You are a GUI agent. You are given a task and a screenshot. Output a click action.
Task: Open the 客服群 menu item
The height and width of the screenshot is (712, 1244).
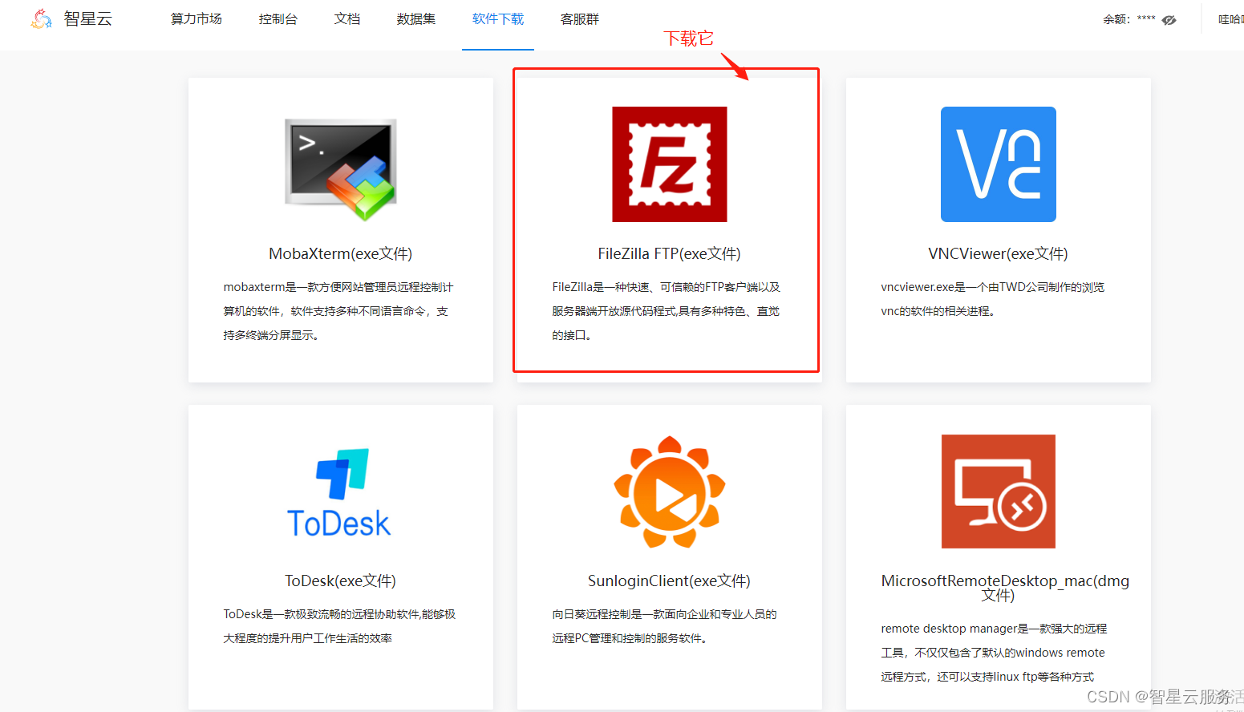click(580, 19)
